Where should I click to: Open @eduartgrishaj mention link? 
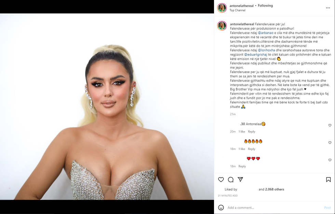click(256, 55)
